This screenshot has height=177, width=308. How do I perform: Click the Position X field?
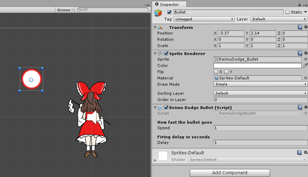231,33
